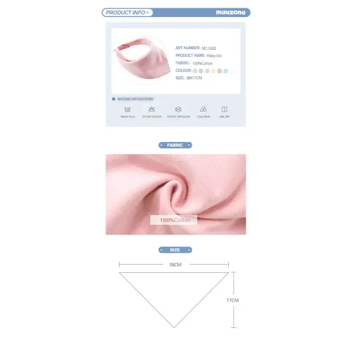Click the Cold Iron icon

pyautogui.click(x=203, y=109)
